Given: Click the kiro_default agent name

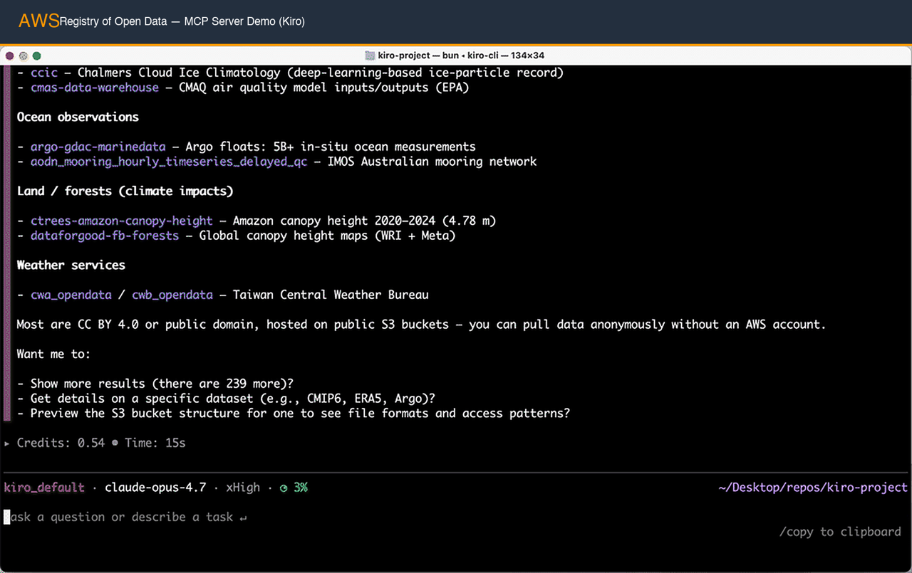Looking at the screenshot, I should (x=44, y=488).
